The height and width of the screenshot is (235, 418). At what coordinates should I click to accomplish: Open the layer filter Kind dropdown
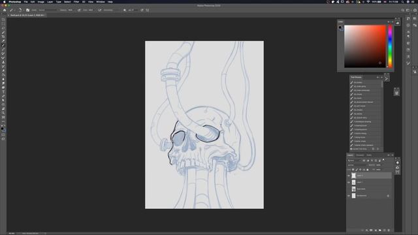click(x=354, y=161)
